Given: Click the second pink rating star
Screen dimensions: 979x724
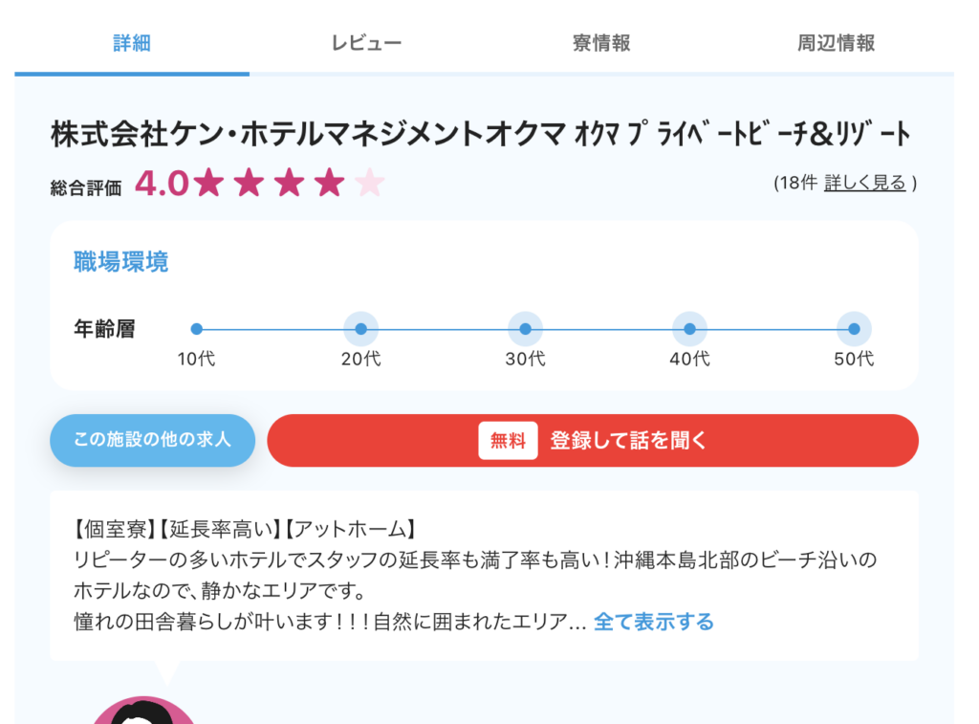Looking at the screenshot, I should pyautogui.click(x=249, y=183).
